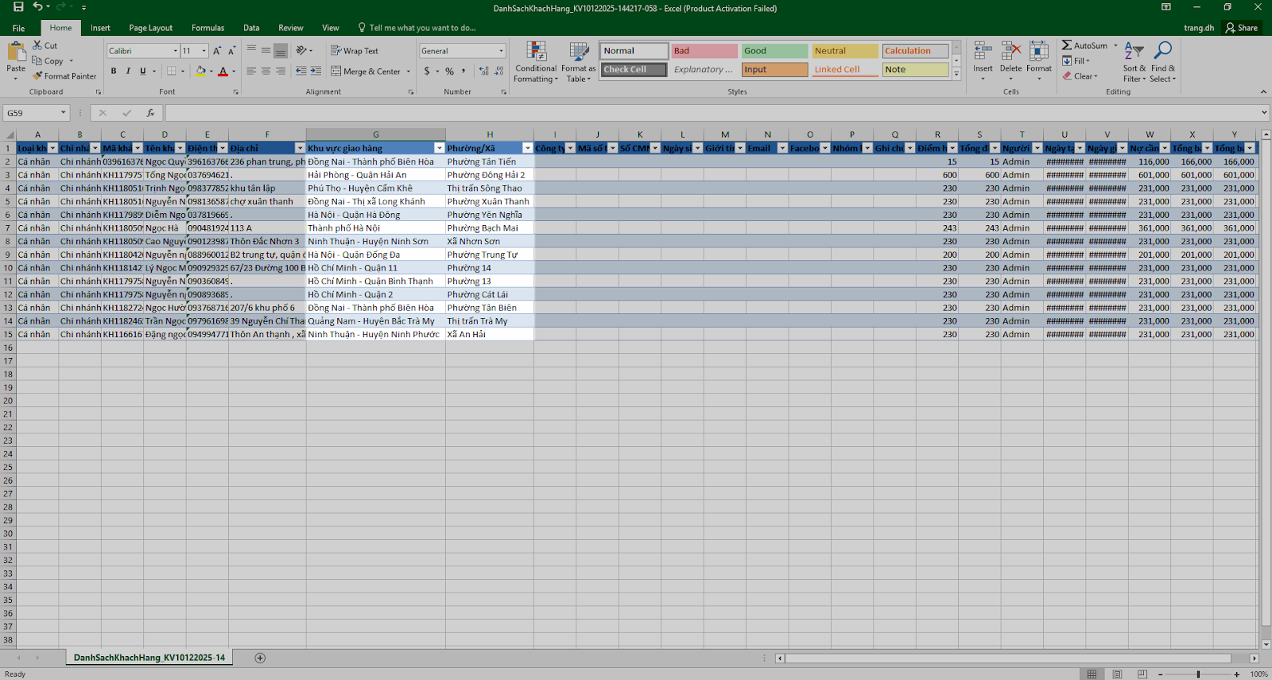
Task: Apply the Calculation cell style
Action: (915, 51)
